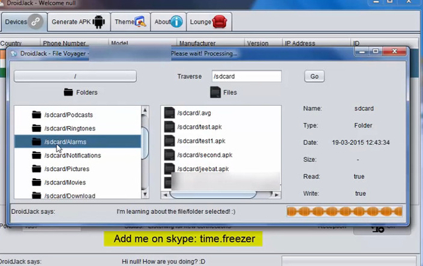The height and width of the screenshot is (266, 423).
Task: Click the red armchair Lounge icon
Action: coord(219,22)
